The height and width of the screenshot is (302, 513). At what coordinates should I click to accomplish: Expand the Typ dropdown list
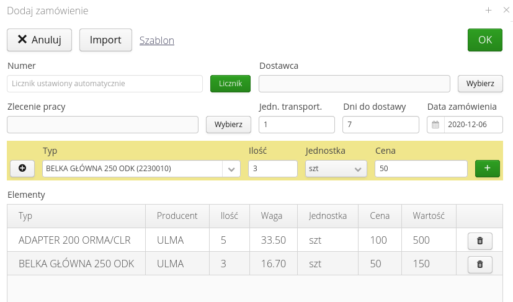[231, 169]
